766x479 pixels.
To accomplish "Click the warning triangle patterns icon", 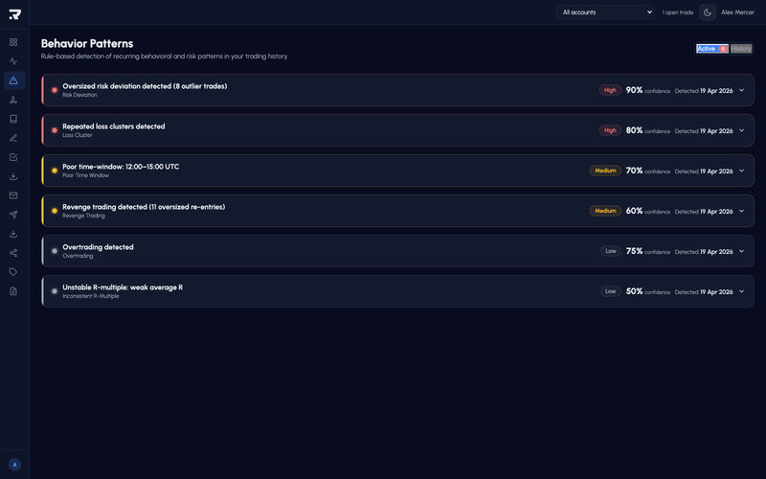I will pos(13,80).
